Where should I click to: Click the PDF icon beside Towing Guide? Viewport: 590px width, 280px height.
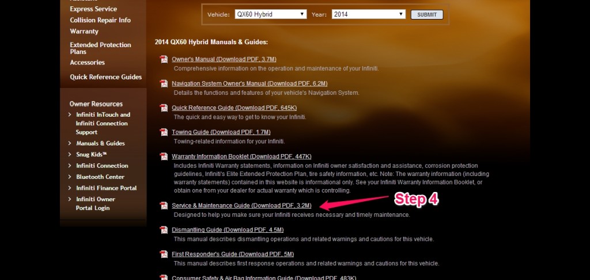coord(164,132)
